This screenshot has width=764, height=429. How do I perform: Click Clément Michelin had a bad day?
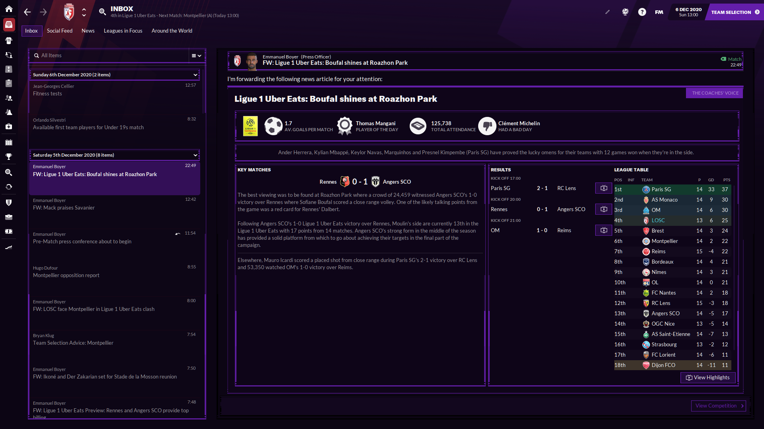point(519,123)
